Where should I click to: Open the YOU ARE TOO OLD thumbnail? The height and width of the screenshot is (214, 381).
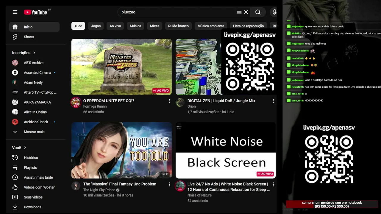(x=121, y=150)
